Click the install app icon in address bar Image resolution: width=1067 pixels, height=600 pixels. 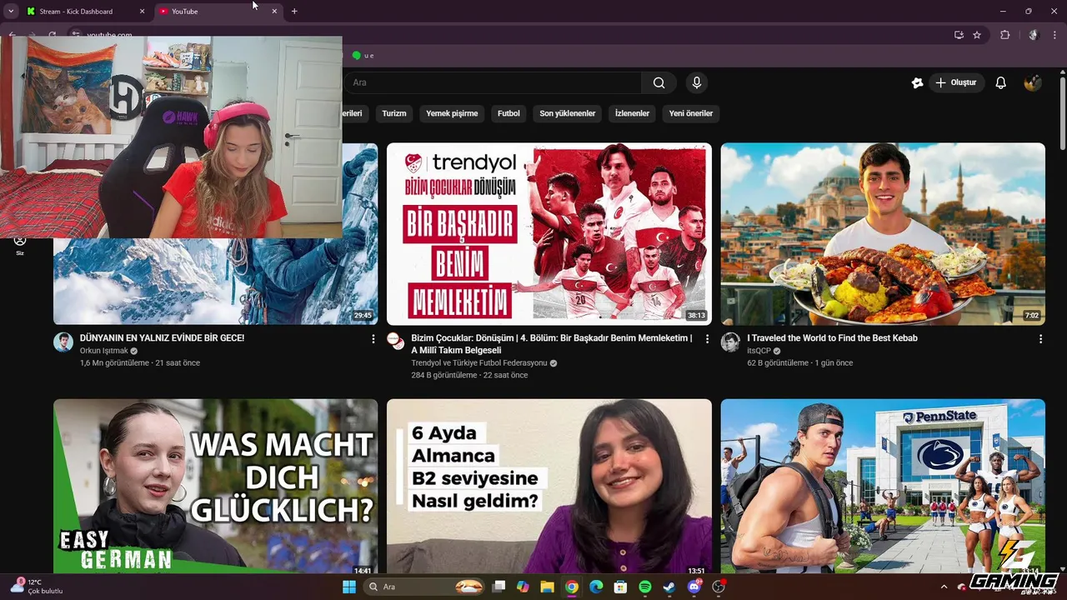tap(959, 35)
